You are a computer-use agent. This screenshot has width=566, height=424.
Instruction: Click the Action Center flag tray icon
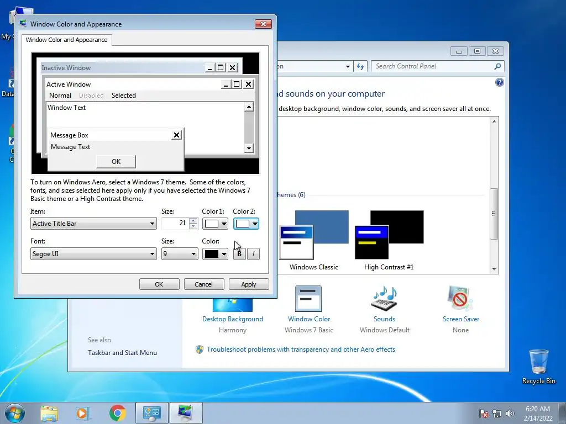484,414
